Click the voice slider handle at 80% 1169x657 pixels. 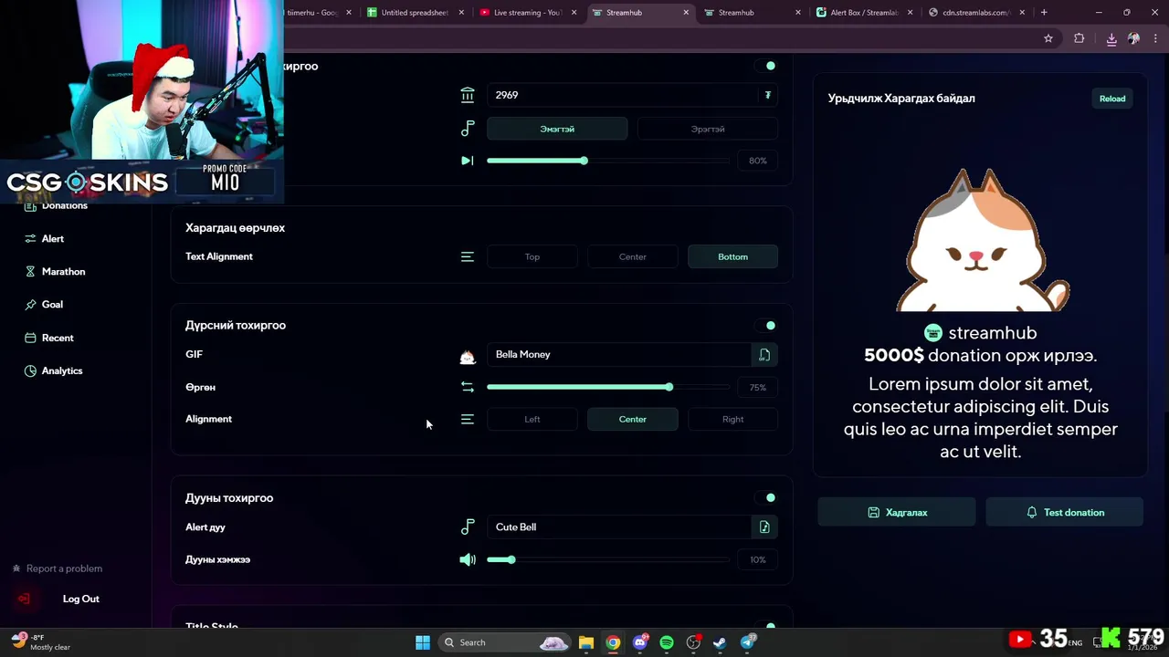[584, 161]
